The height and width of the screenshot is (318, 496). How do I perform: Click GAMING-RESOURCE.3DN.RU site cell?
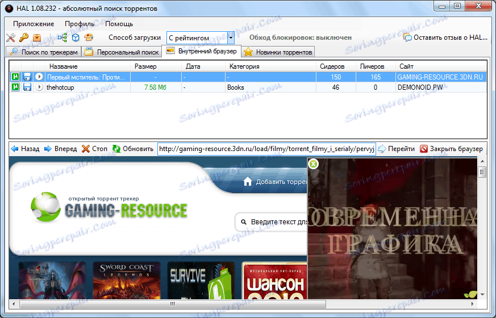point(440,77)
